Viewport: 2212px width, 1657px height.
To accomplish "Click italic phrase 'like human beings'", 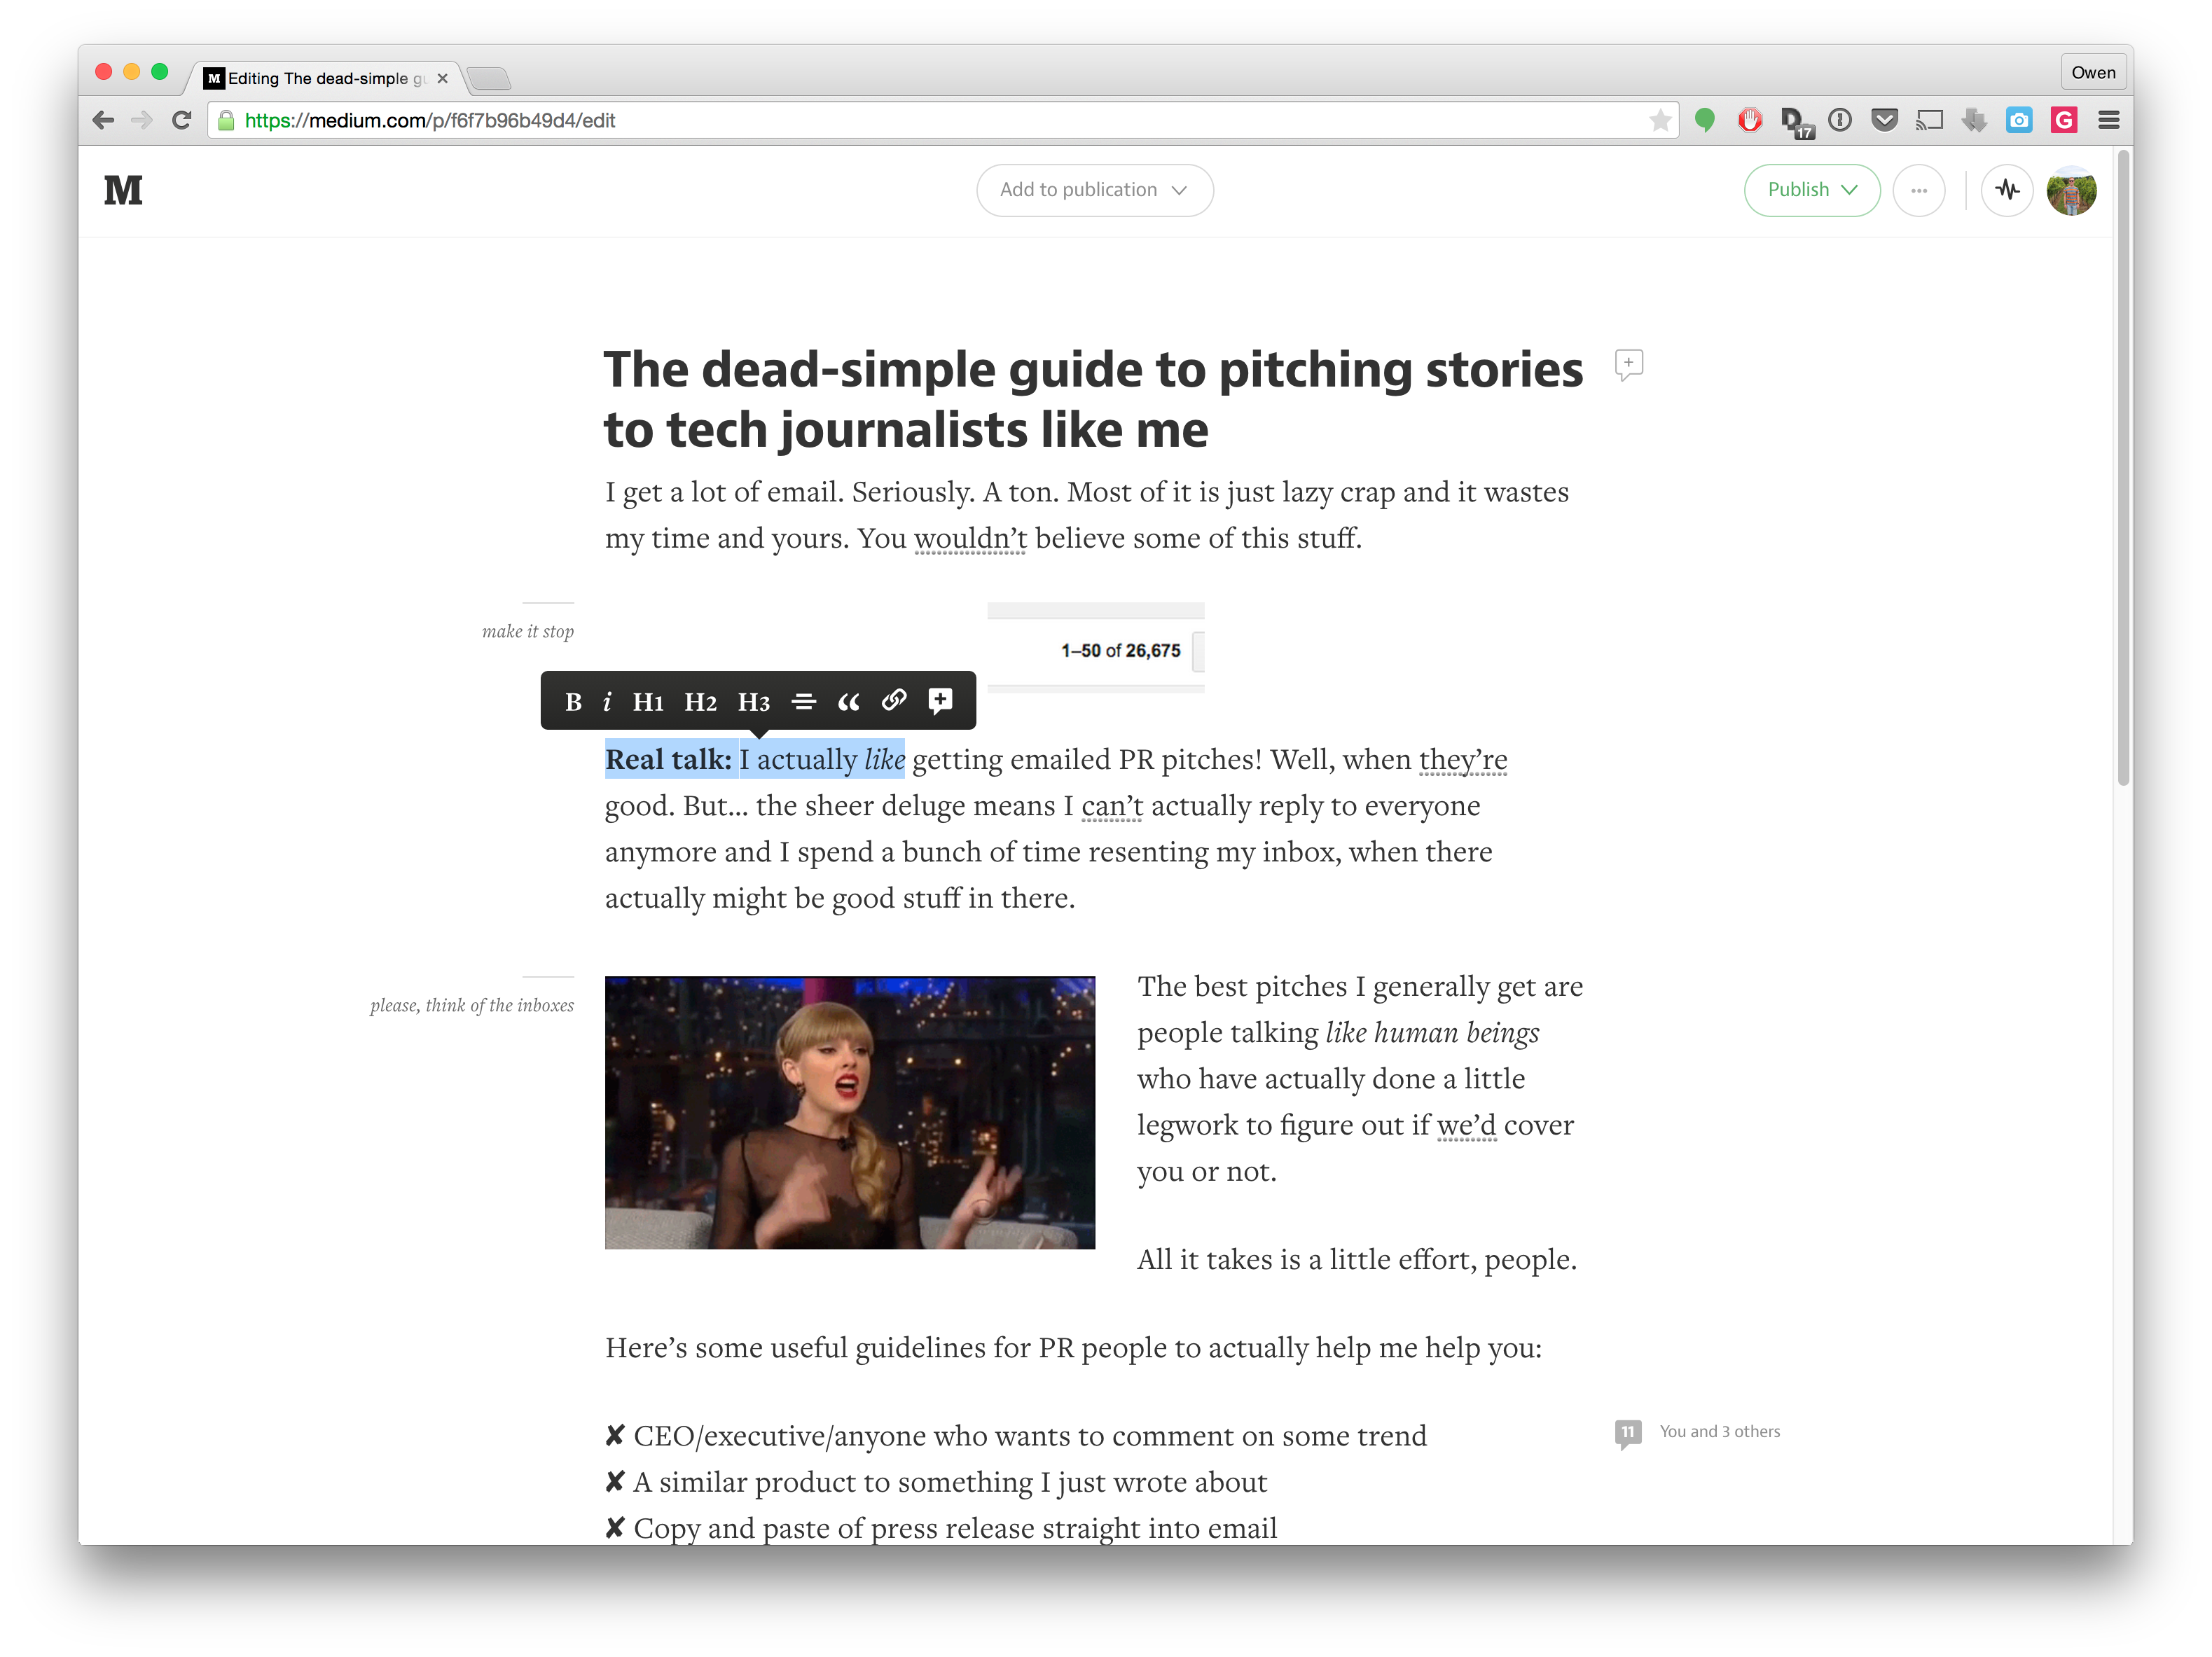I will (1432, 1032).
